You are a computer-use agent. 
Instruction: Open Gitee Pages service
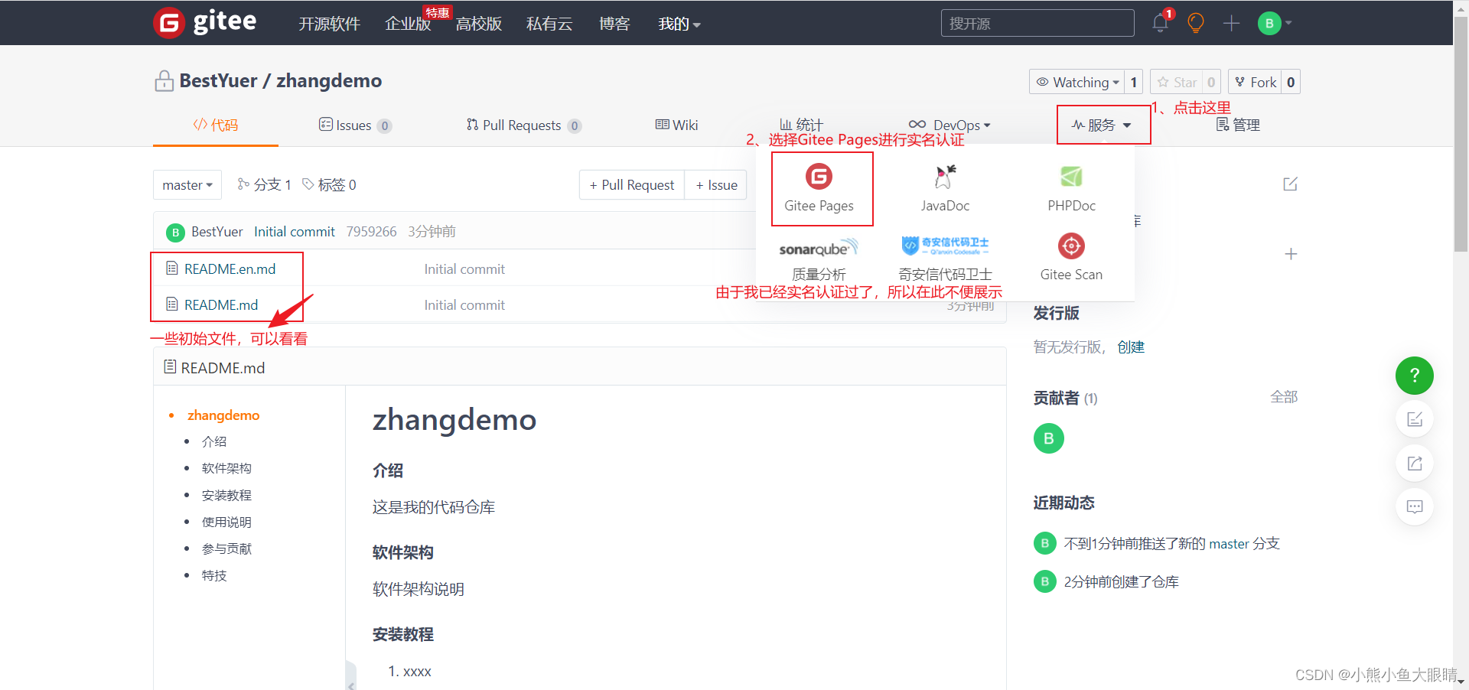[819, 188]
